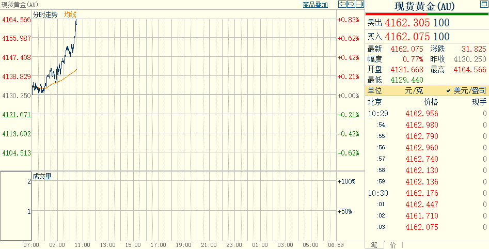Screen dimensions: 489x249
Task: Click the 成交量 volume panel label
Action: (42, 176)
